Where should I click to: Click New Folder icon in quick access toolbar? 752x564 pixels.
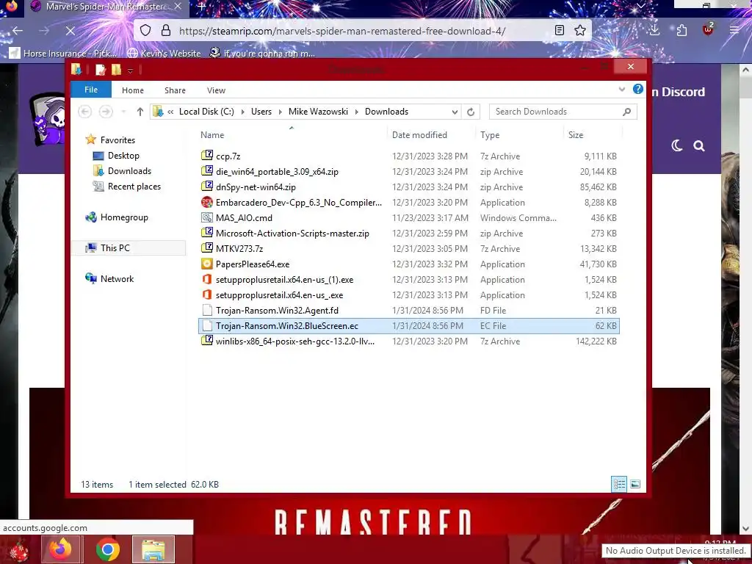(116, 70)
